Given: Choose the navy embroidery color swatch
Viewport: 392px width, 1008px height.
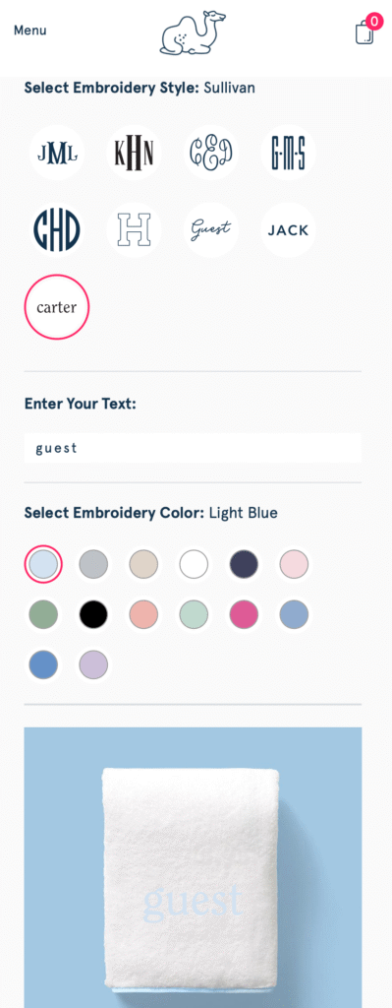Looking at the screenshot, I should coord(244,564).
